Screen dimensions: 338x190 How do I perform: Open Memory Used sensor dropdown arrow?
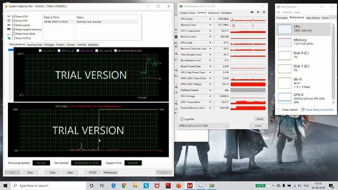[x=210, y=37]
